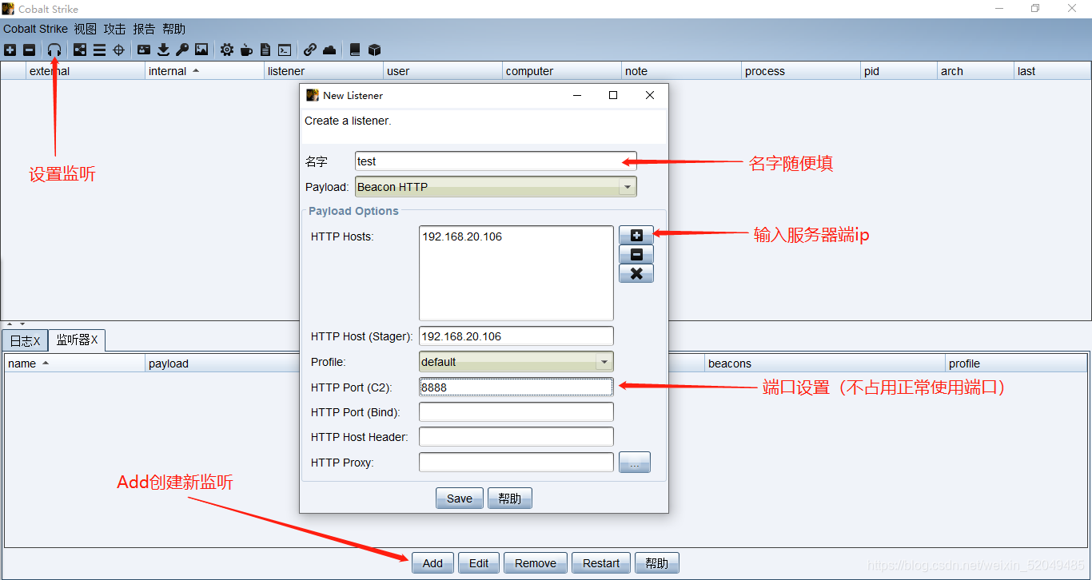The image size is (1092, 580).
Task: Click the document Office macro icon
Action: pyautogui.click(x=265, y=50)
